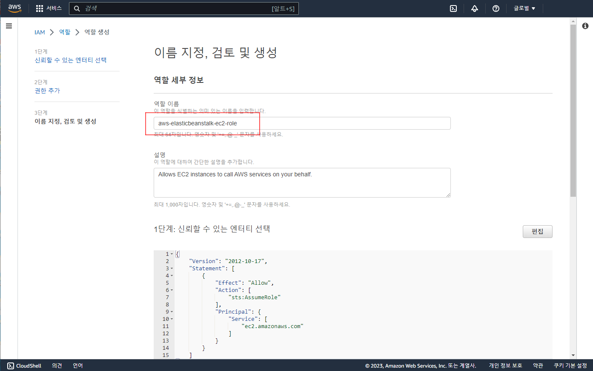Click the 역할 생성 breadcrumb text
This screenshot has width=593, height=371.
click(x=97, y=32)
